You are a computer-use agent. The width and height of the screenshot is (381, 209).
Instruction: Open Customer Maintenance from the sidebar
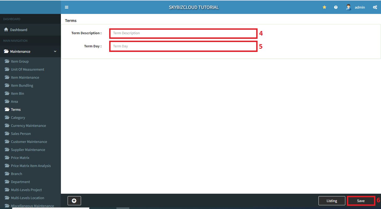pyautogui.click(x=29, y=142)
